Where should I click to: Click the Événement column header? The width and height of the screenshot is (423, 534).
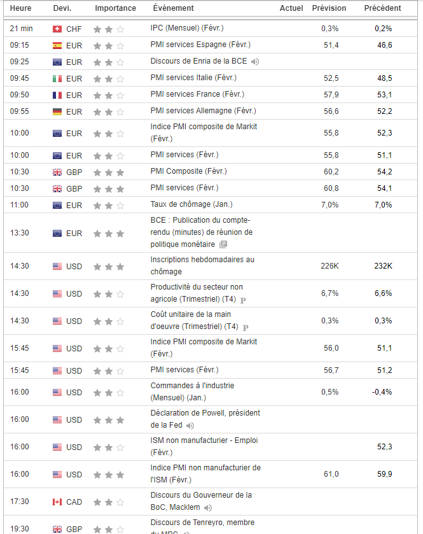coord(173,8)
